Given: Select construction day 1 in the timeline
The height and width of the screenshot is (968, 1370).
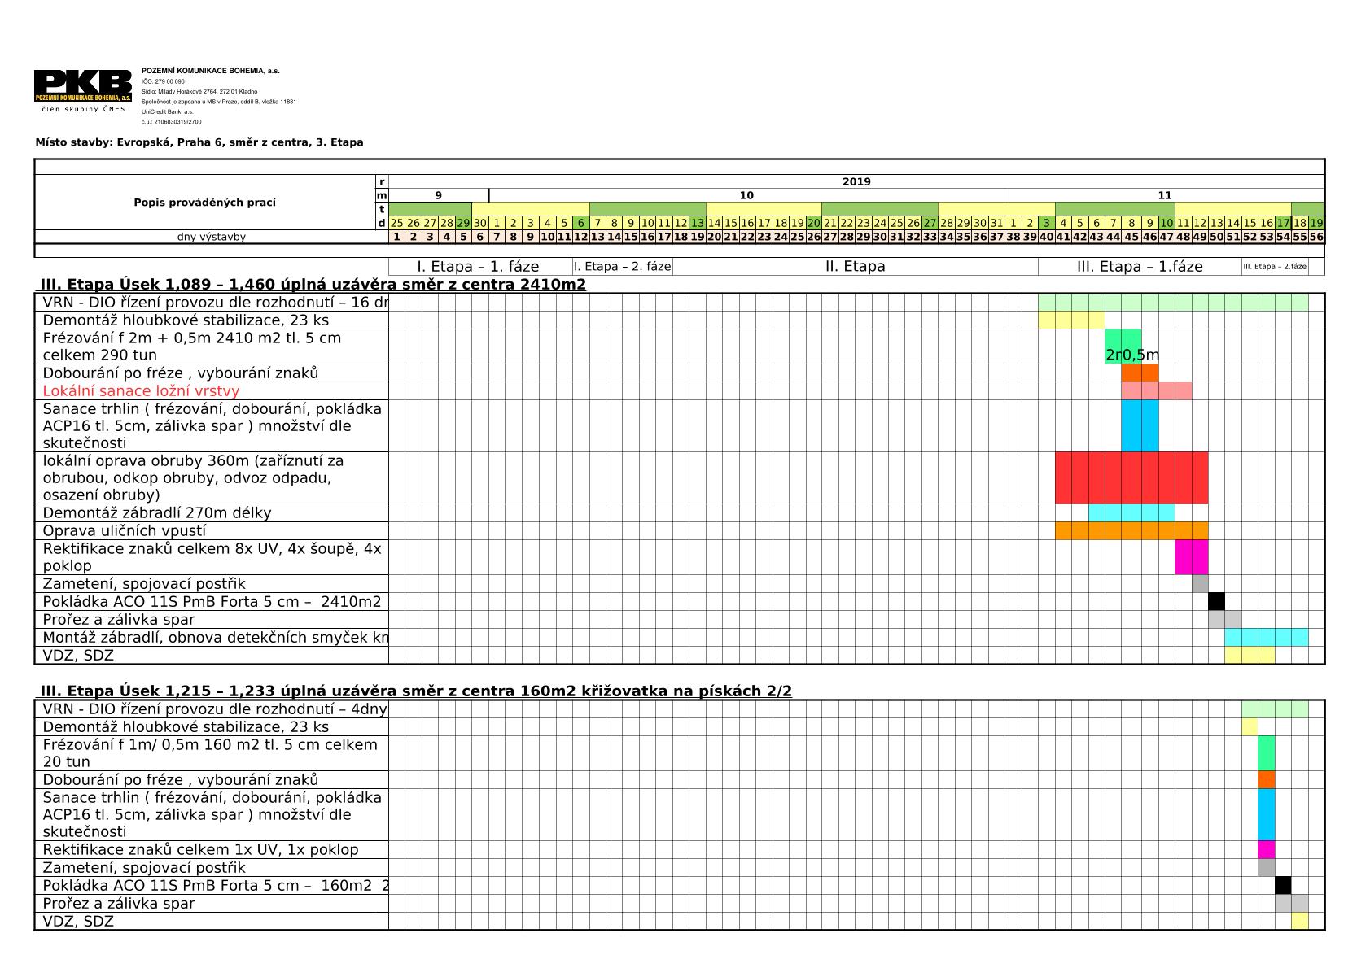Looking at the screenshot, I should click(397, 238).
